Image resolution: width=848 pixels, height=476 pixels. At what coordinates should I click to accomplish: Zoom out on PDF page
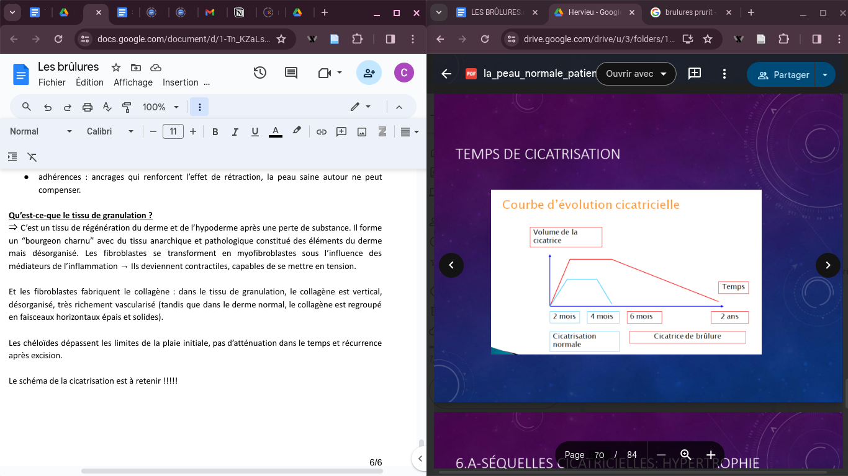click(661, 455)
